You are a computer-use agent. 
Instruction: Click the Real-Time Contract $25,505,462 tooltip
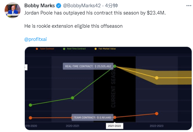pos(88,66)
